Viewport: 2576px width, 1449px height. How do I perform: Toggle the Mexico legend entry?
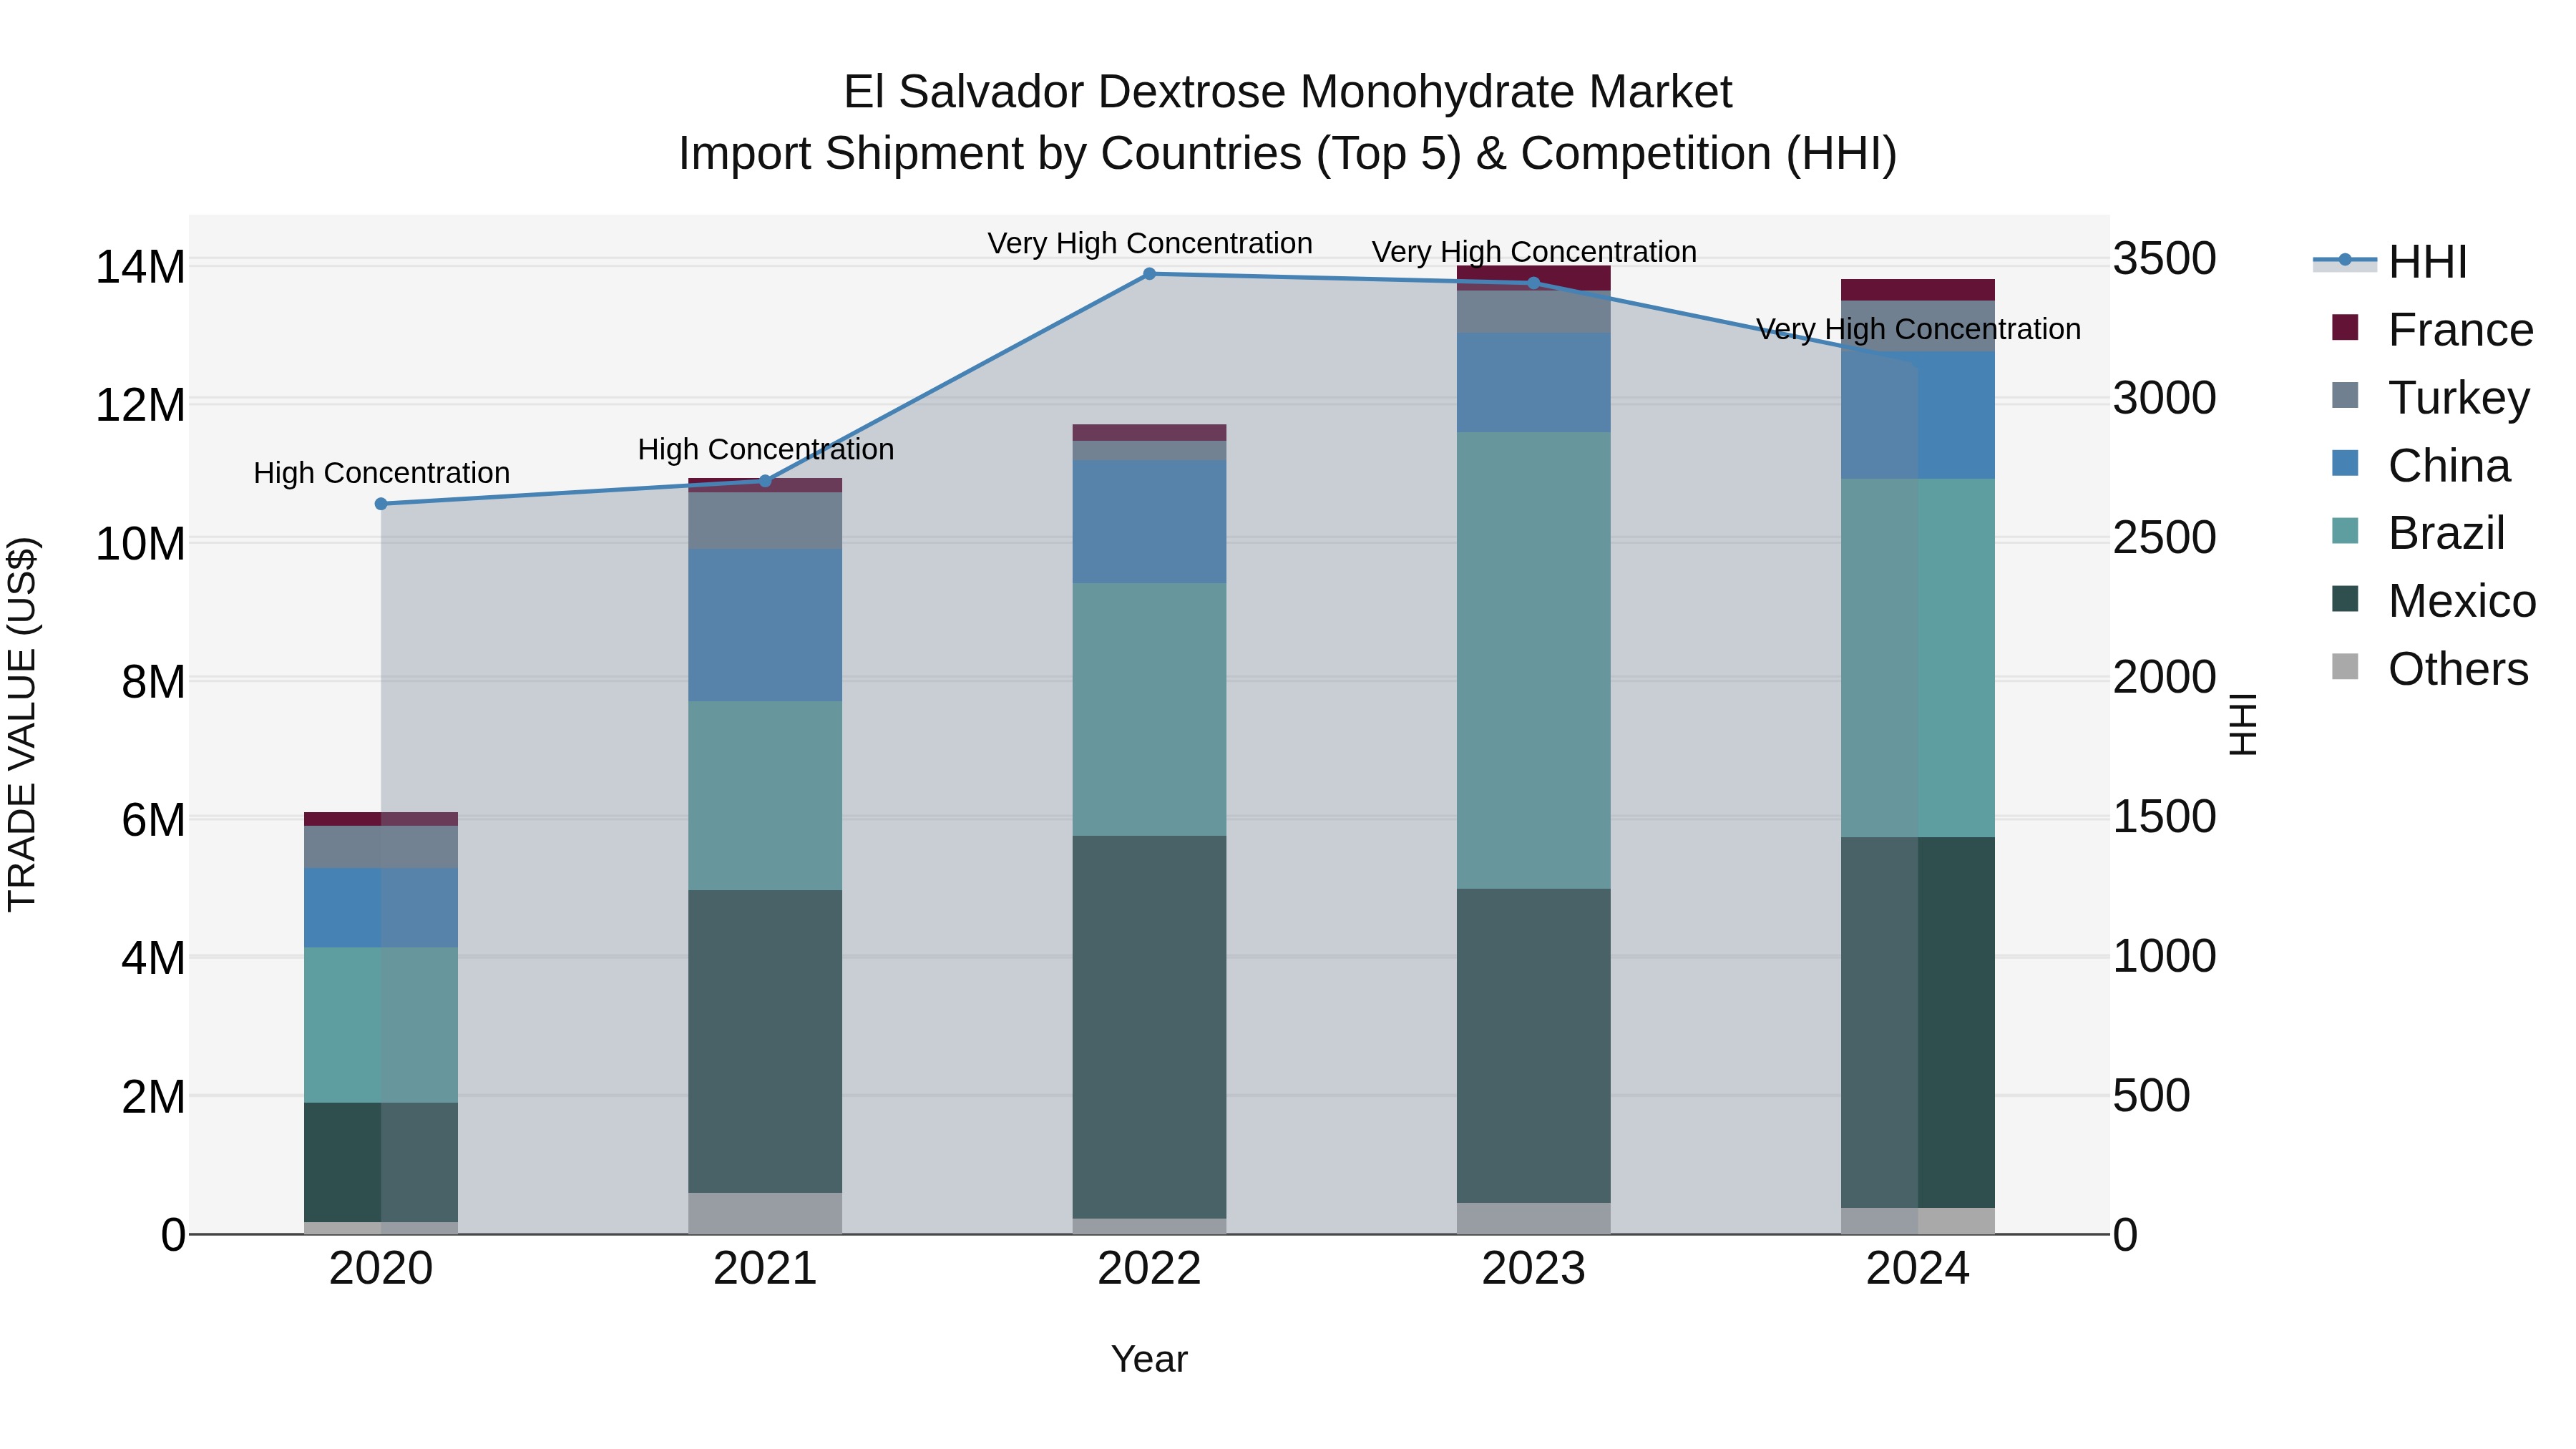pos(2434,601)
